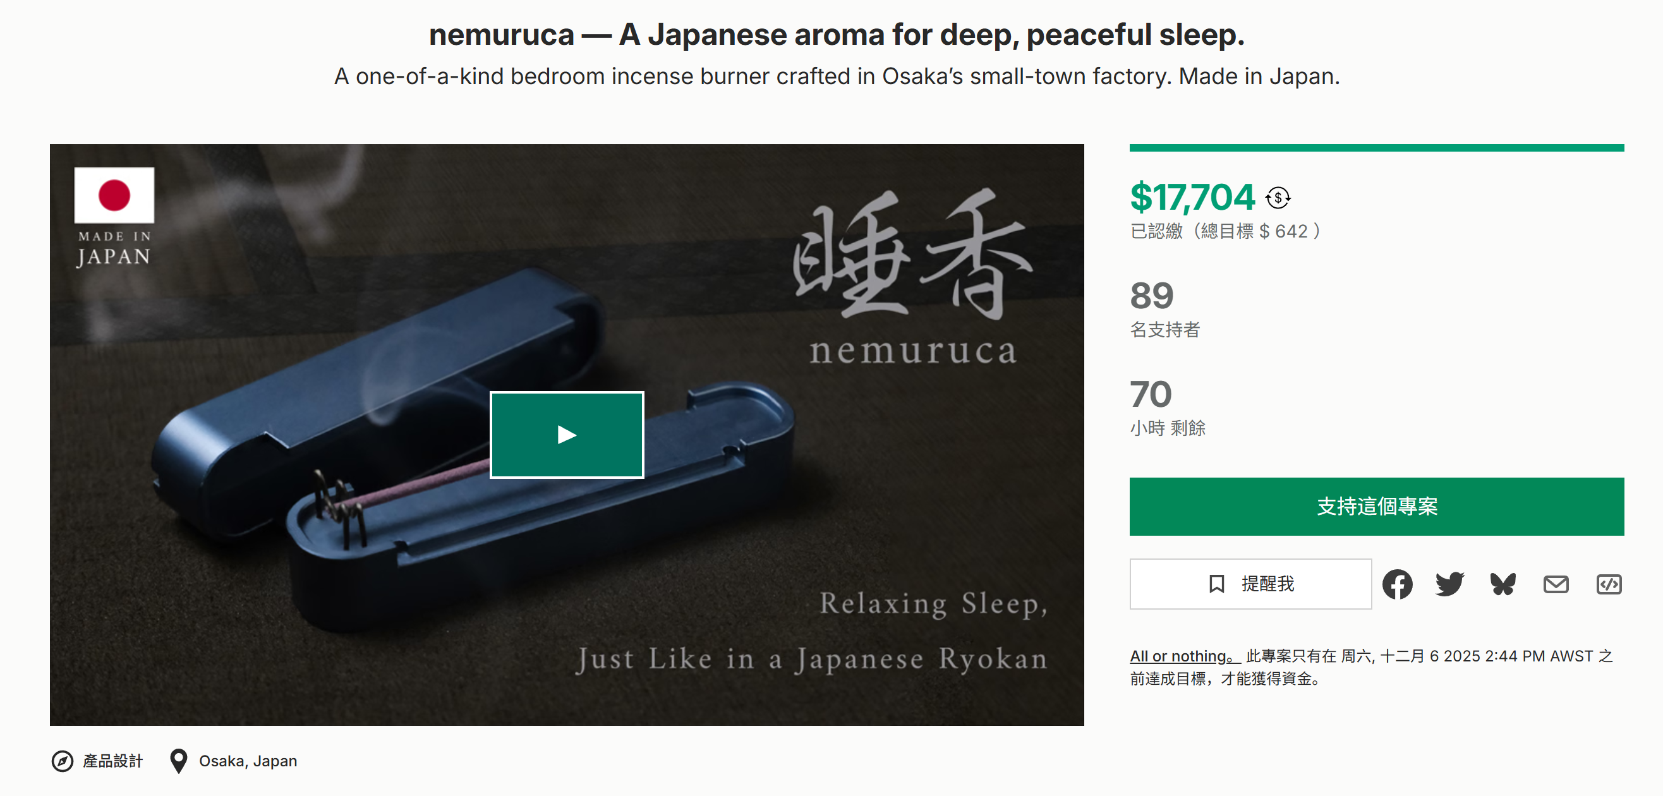The width and height of the screenshot is (1663, 796).
Task: Click the location pin icon
Action: [x=178, y=761]
